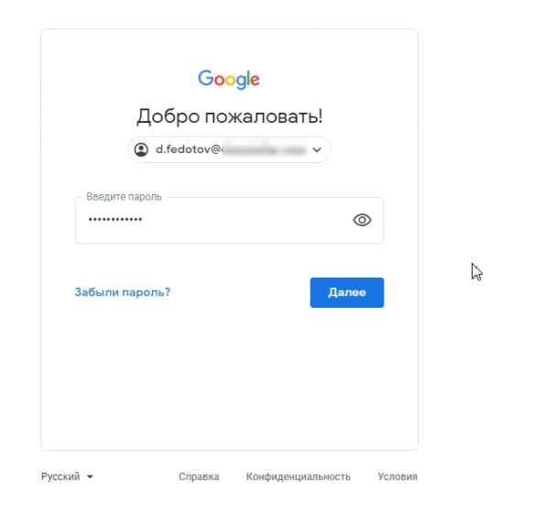Image resolution: width=555 pixels, height=524 pixels.
Task: Show password with the eye icon
Action: point(362,220)
